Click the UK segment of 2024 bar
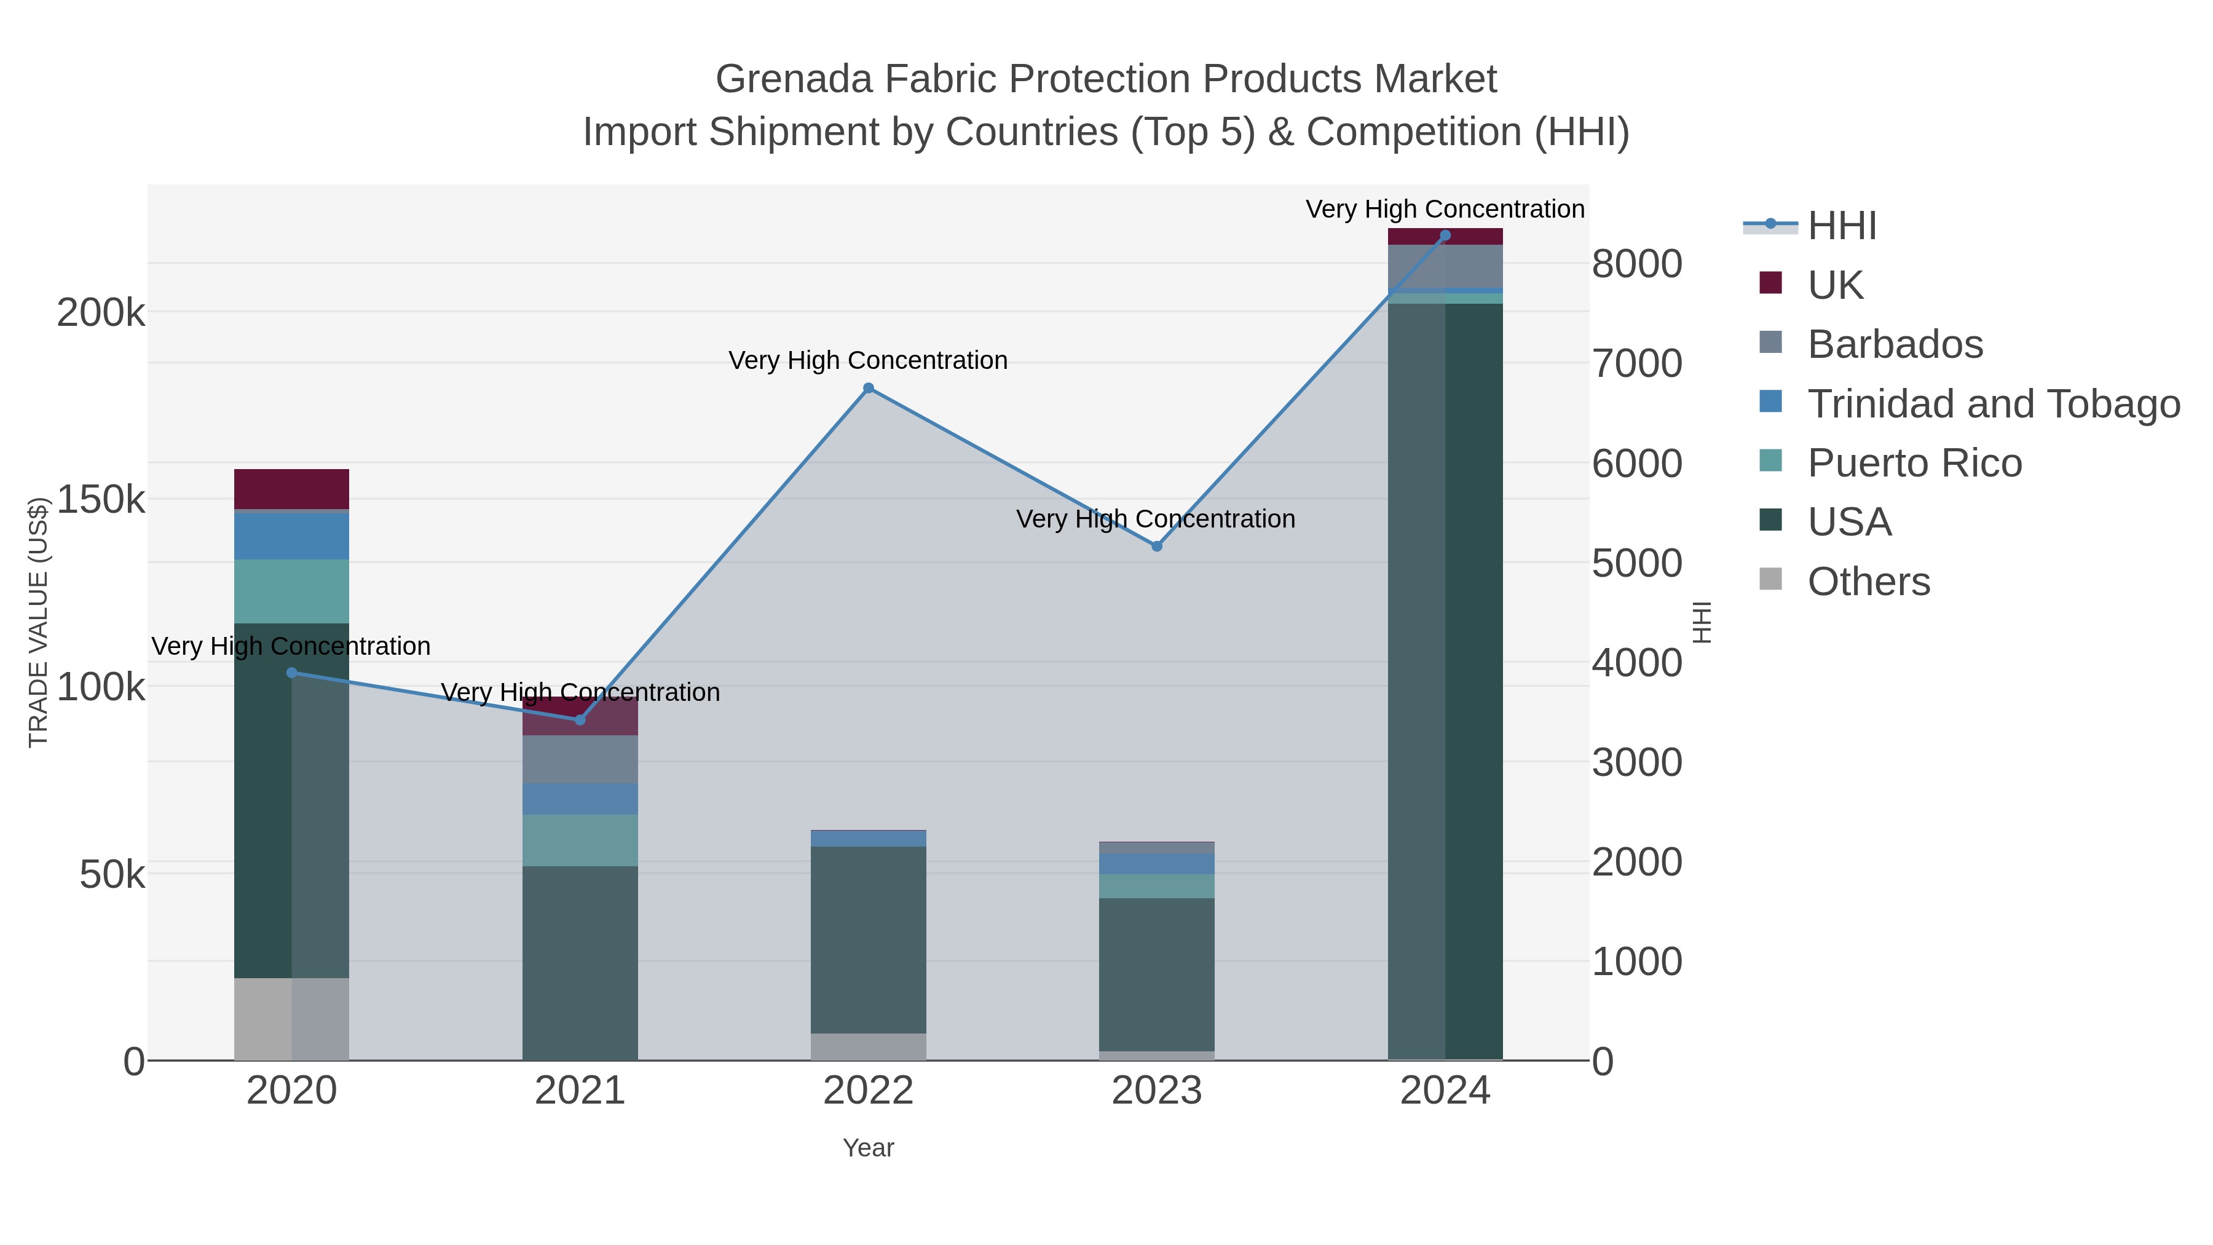The image size is (2213, 1245). click(x=1445, y=236)
